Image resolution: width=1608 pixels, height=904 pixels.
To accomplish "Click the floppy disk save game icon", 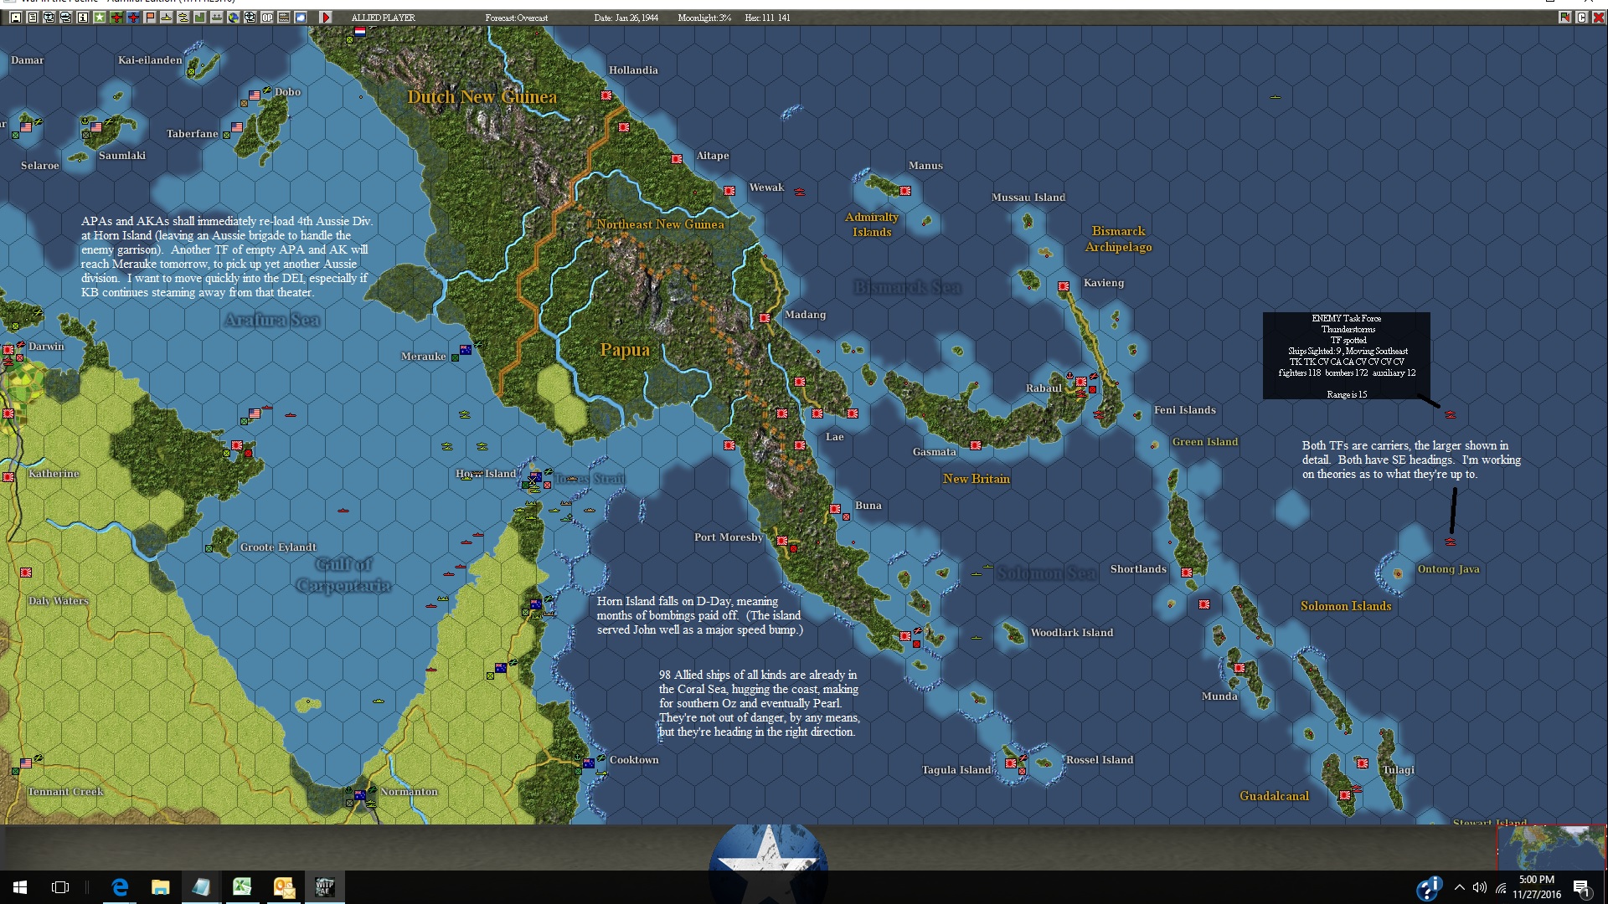I will coord(16,18).
